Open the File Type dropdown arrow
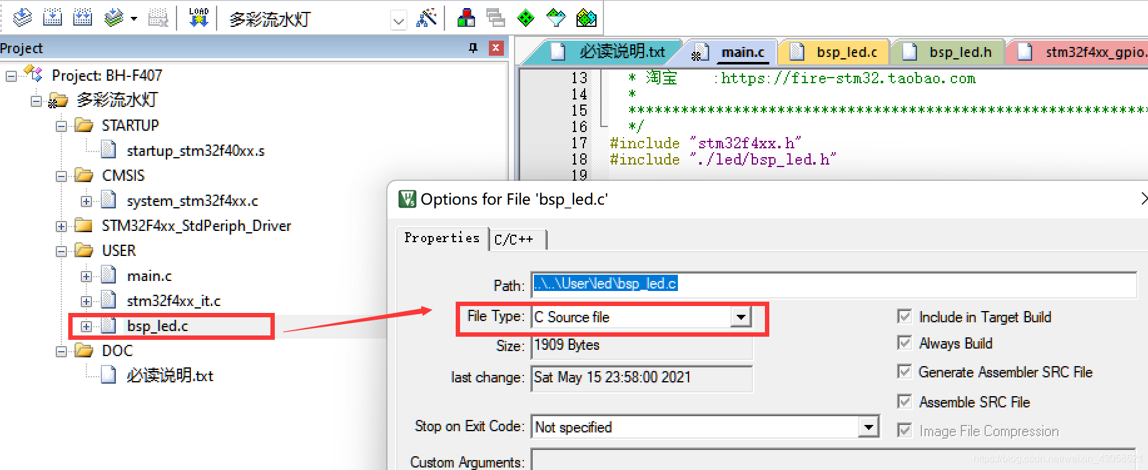Screen dimensions: 1148x470 click(741, 317)
